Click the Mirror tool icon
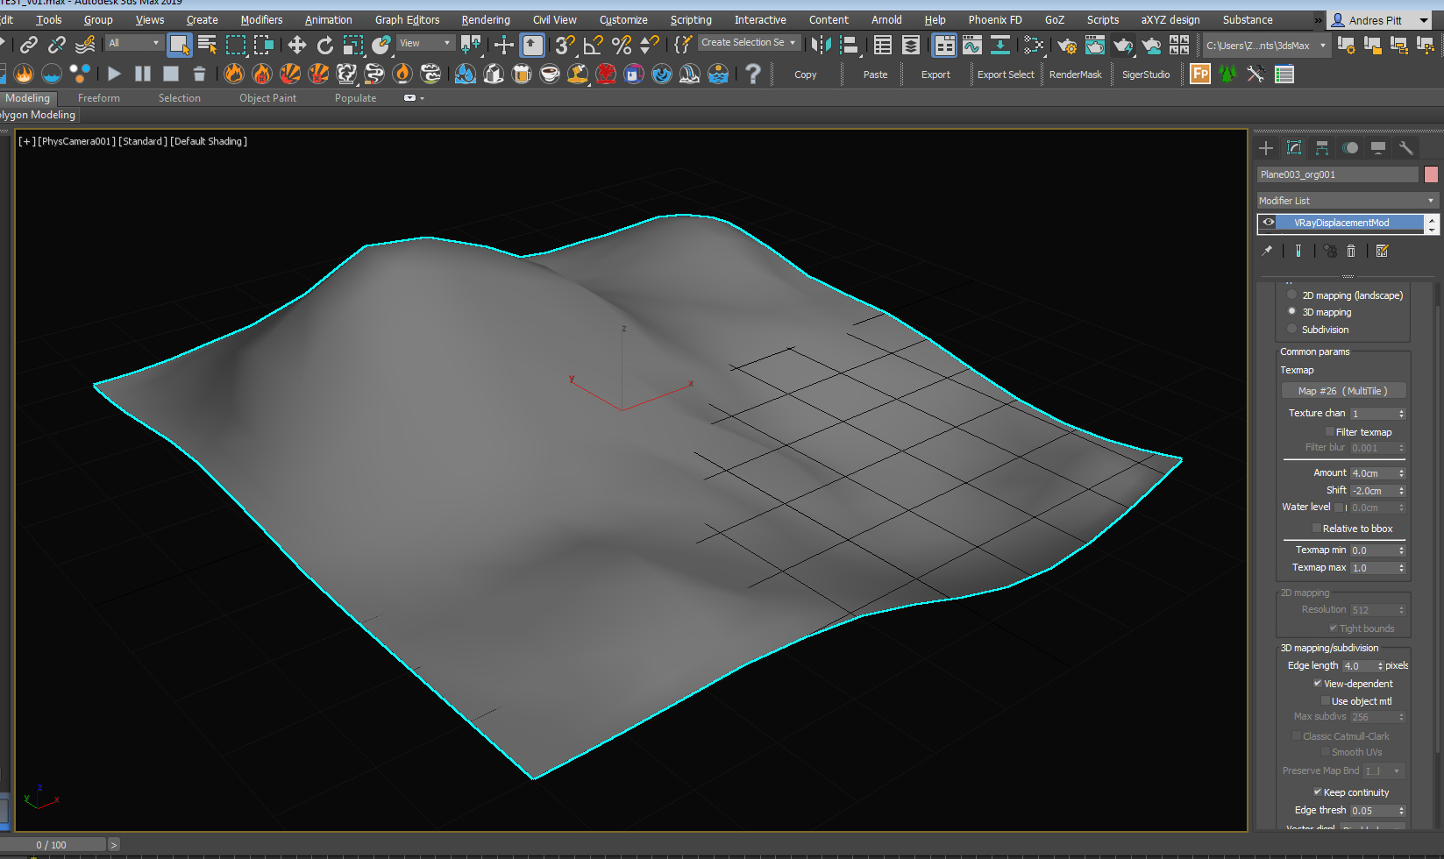 pyautogui.click(x=821, y=45)
